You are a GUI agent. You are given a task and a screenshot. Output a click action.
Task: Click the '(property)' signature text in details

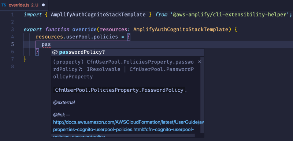tap(68, 62)
